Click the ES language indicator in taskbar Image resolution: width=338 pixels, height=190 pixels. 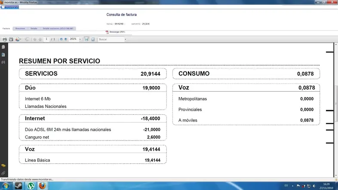coord(286,185)
